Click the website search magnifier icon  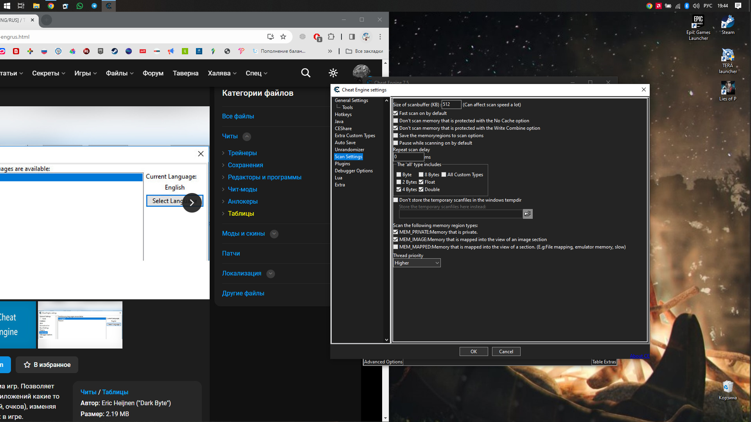click(305, 73)
